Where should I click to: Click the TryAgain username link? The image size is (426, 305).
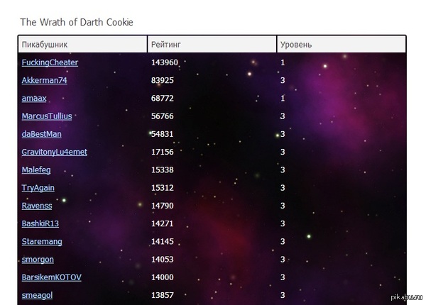(x=38, y=188)
